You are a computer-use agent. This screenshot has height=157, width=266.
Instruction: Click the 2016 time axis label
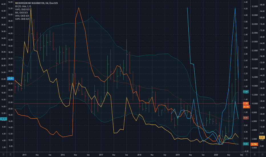pyautogui.click(x=63, y=155)
